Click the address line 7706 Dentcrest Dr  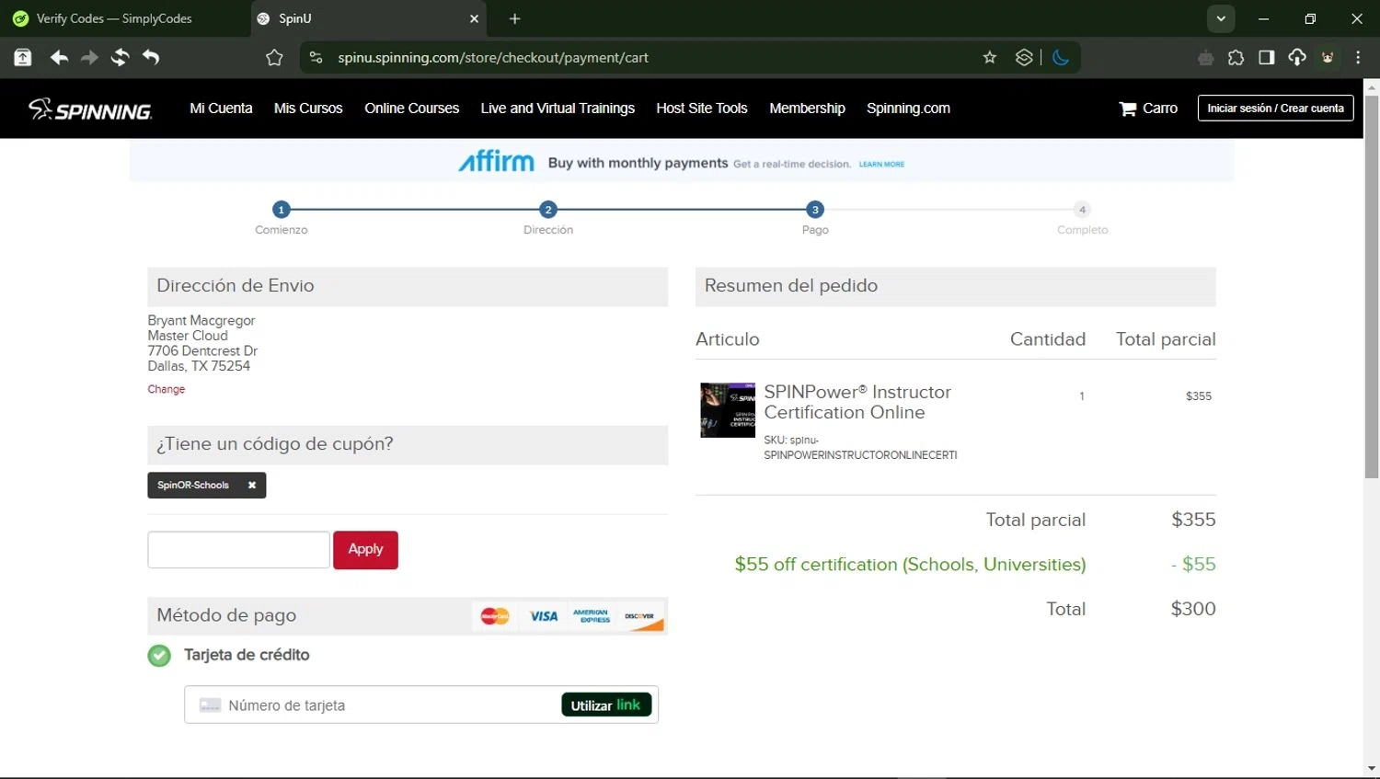click(202, 351)
